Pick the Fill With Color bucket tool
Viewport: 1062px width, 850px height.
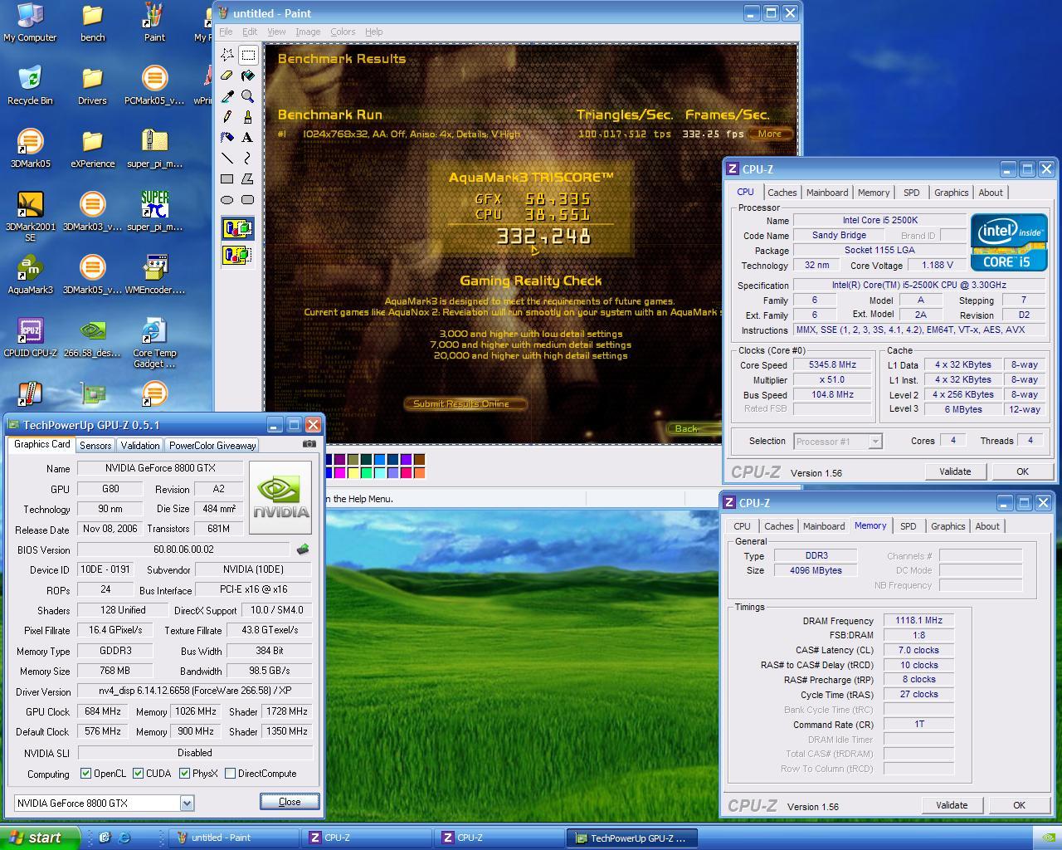point(247,76)
